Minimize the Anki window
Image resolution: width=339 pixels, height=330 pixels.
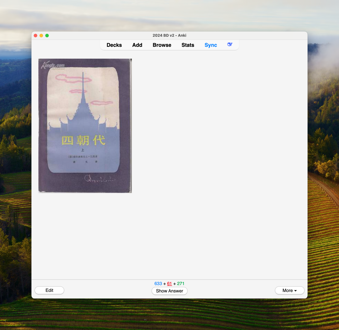[x=41, y=36]
